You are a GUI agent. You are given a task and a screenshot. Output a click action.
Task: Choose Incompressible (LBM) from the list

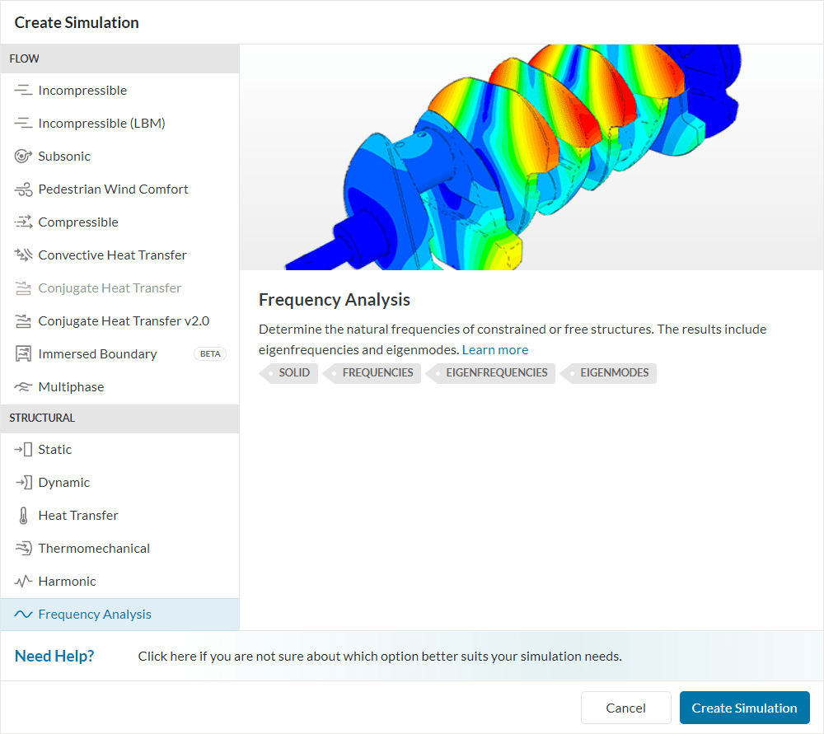coord(101,124)
